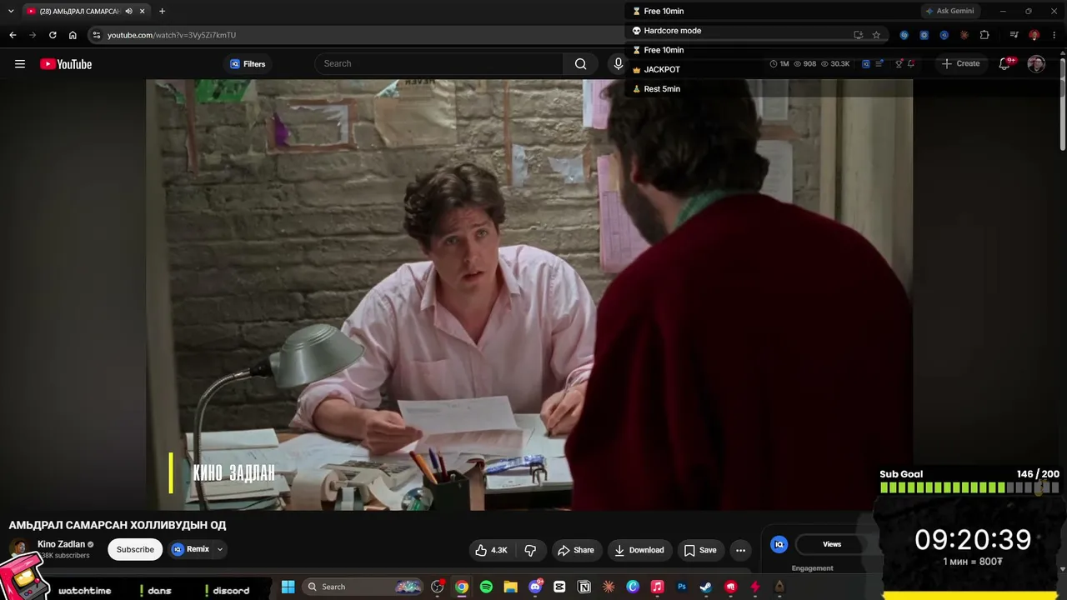Click Ask Gemini button

tap(949, 11)
